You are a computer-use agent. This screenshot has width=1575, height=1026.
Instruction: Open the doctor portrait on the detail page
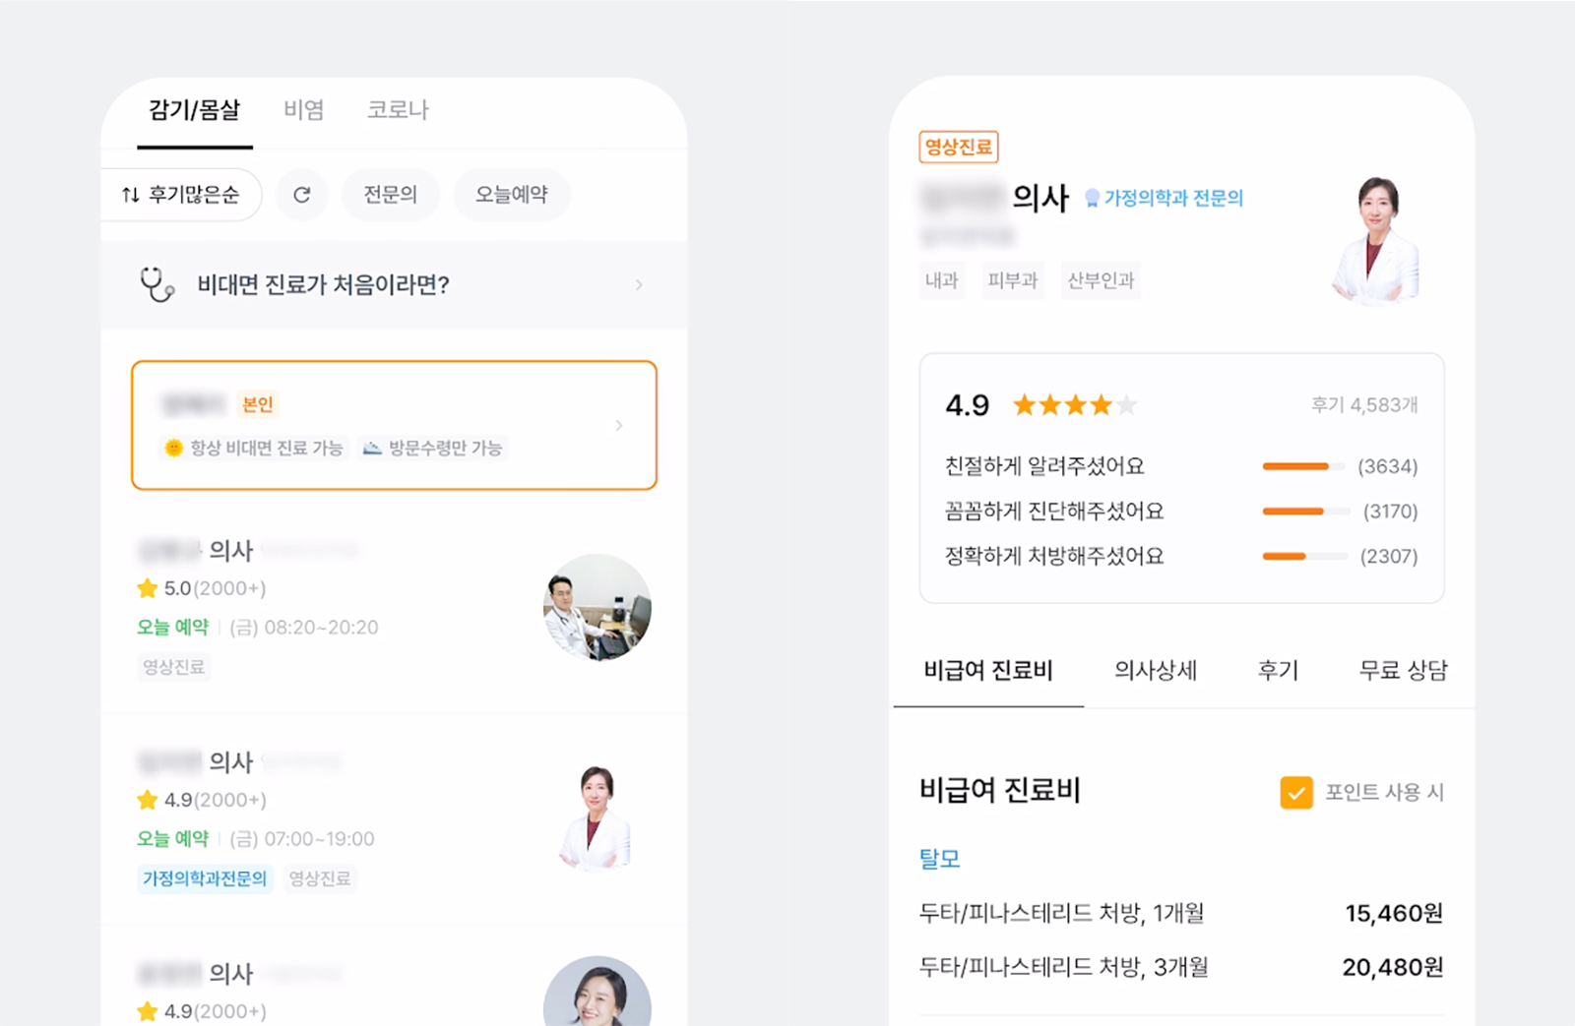[1376, 240]
